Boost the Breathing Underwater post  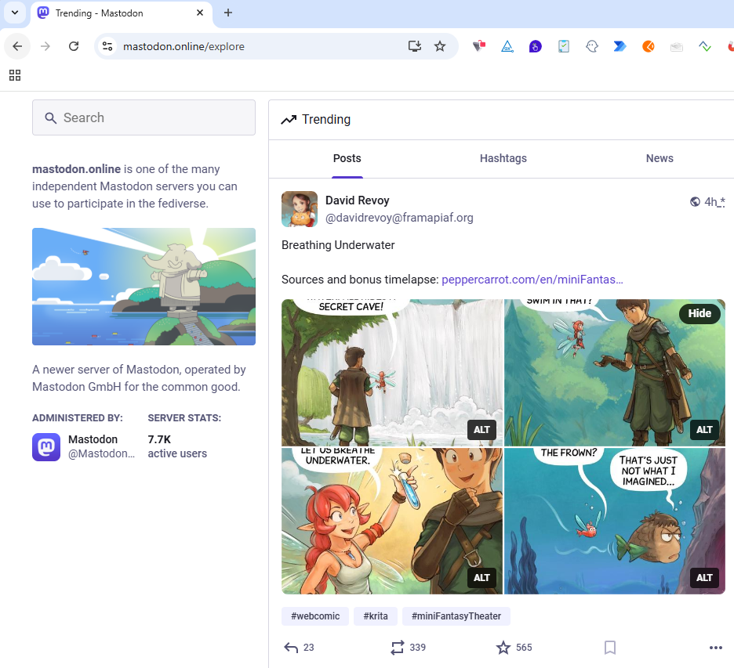(x=408, y=648)
